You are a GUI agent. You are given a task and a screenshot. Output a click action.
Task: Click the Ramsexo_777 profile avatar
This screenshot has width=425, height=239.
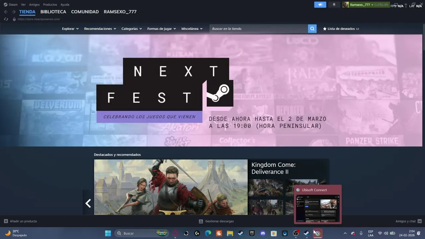tap(346, 5)
